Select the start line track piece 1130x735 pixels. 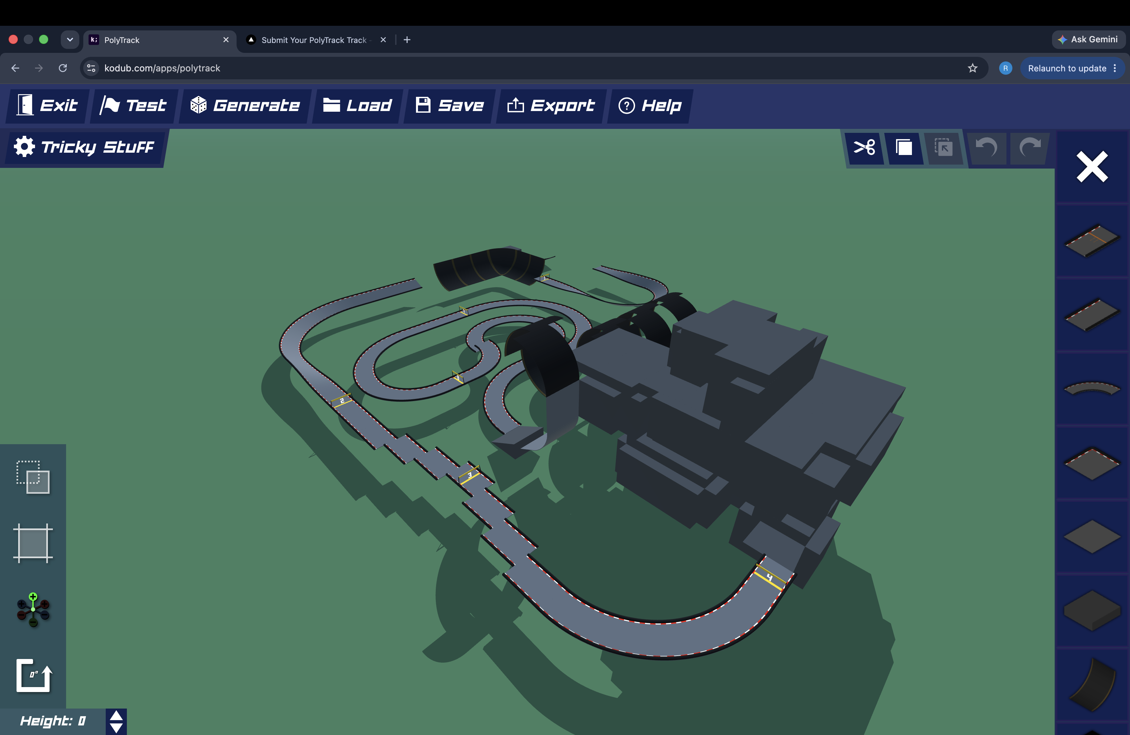(1092, 241)
